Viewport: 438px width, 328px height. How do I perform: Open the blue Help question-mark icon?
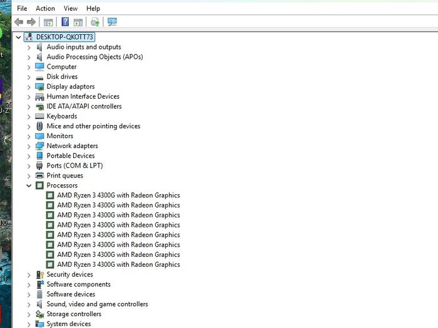(65, 22)
